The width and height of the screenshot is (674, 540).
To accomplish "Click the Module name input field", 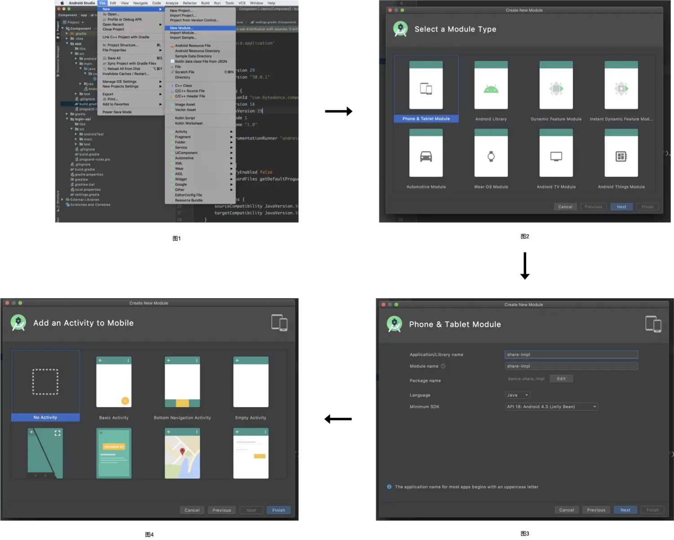I will 571,366.
